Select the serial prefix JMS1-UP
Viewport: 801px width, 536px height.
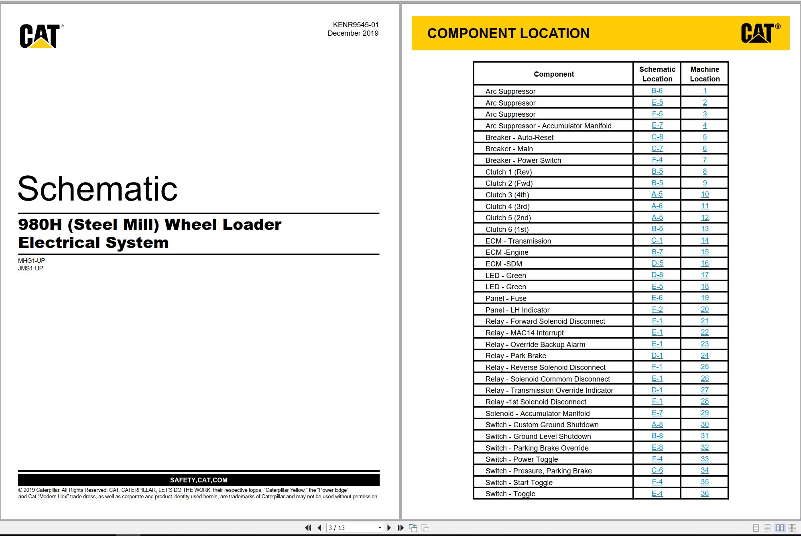[30, 268]
